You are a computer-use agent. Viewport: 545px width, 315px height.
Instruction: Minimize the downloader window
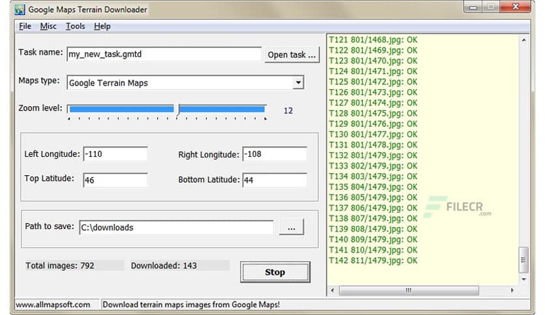click(x=473, y=7)
